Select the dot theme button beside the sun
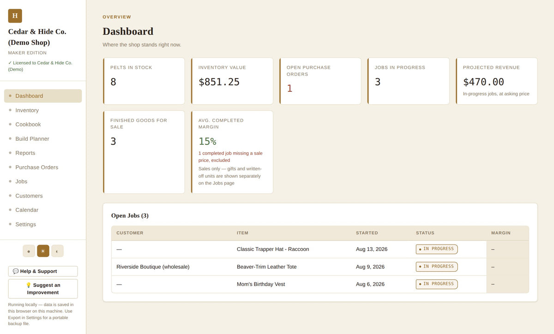 pyautogui.click(x=29, y=251)
